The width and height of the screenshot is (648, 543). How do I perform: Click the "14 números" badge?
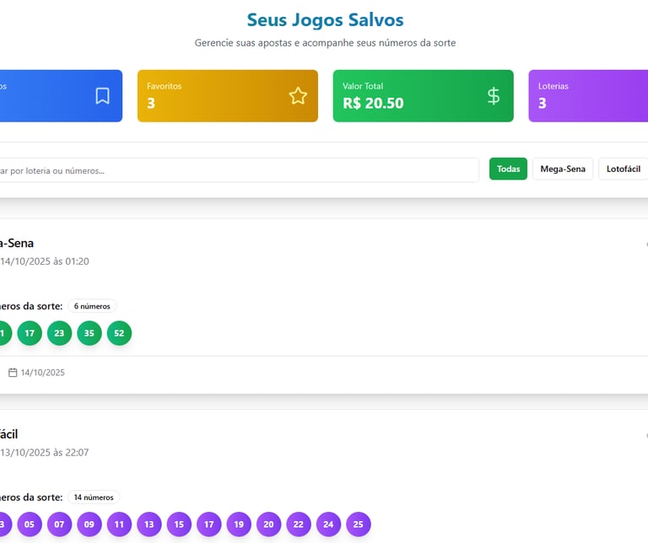94,497
